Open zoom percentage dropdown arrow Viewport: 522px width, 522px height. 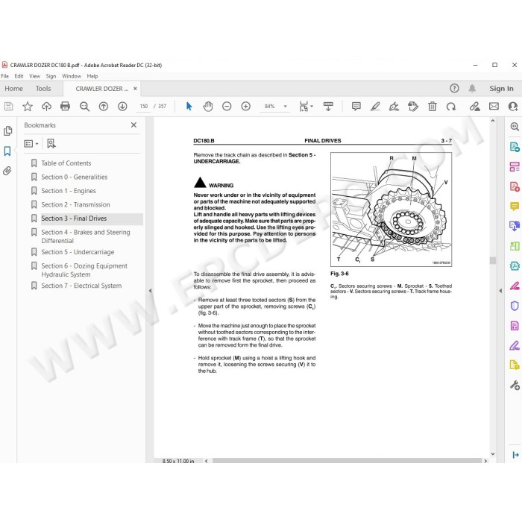[x=286, y=106]
